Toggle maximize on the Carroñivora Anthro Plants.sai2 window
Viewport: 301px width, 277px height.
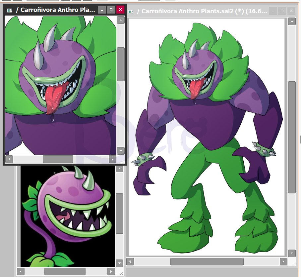282,11
